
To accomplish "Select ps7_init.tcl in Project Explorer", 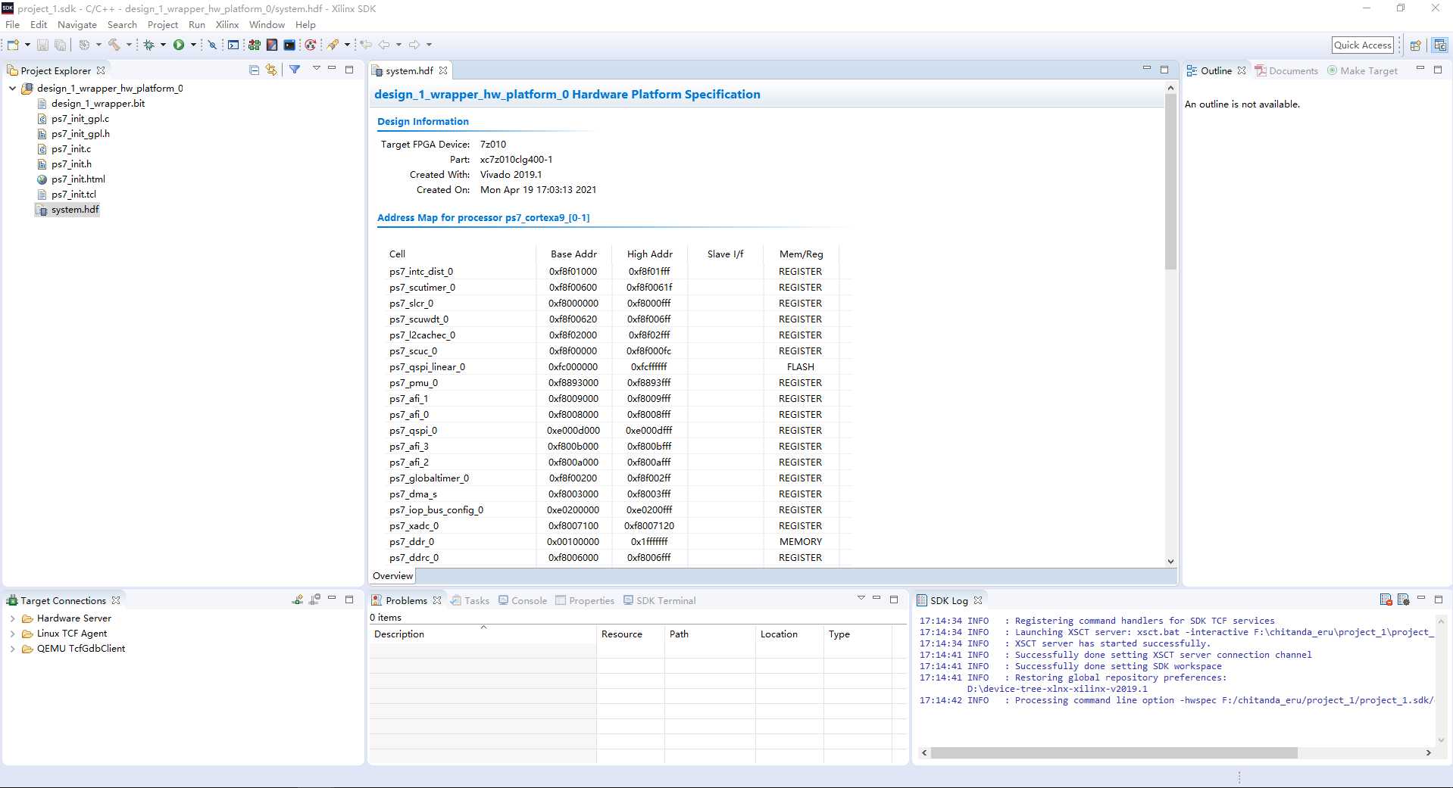I will tap(73, 195).
